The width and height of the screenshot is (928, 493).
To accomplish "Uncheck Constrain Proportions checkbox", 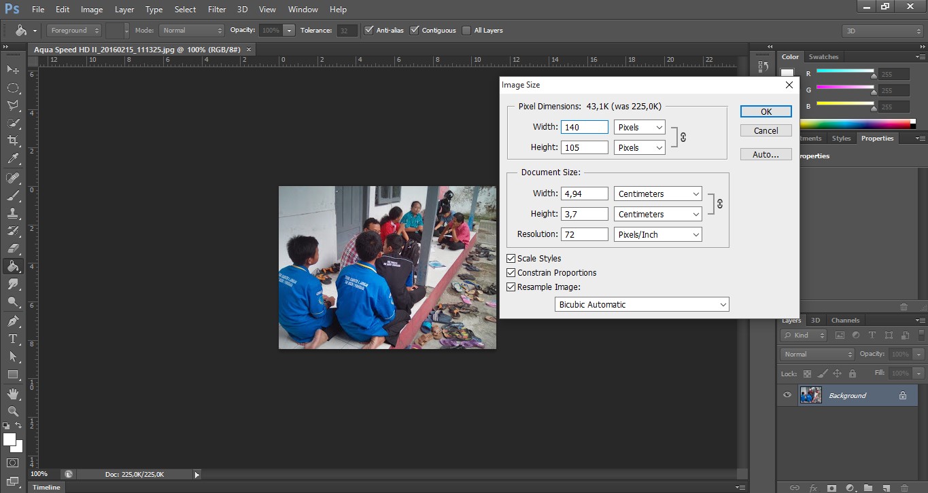I will pyautogui.click(x=511, y=273).
